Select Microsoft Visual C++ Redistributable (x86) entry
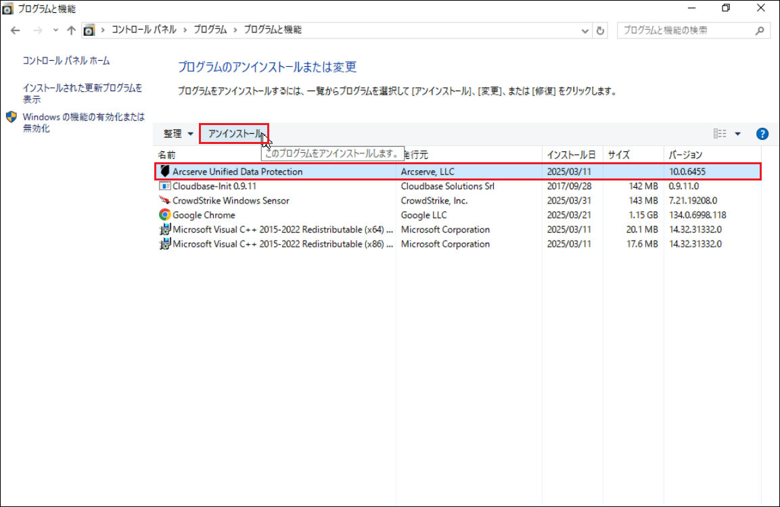This screenshot has height=507, width=780. click(283, 243)
